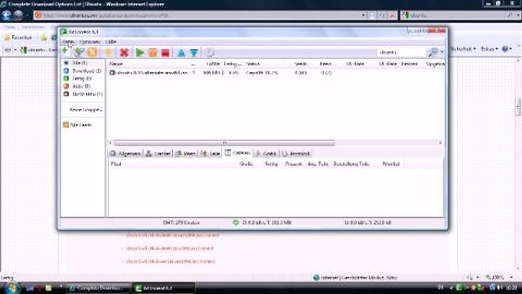
Task: Sort torrents by the Seeds column header
Action: tap(300, 64)
